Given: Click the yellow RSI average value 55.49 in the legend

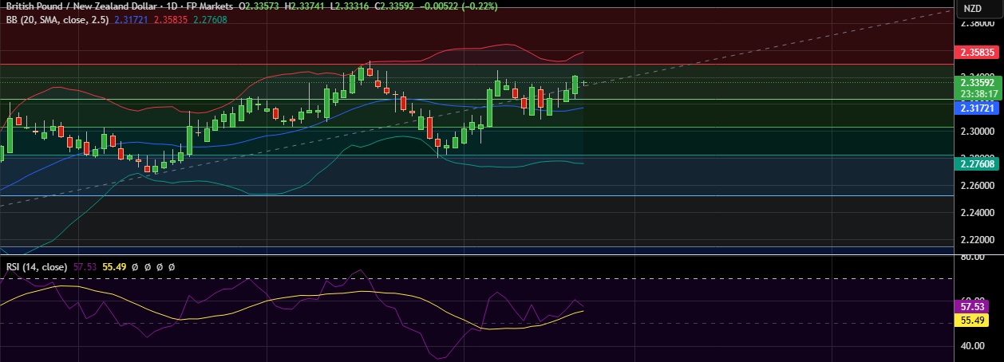Looking at the screenshot, I should coord(116,267).
